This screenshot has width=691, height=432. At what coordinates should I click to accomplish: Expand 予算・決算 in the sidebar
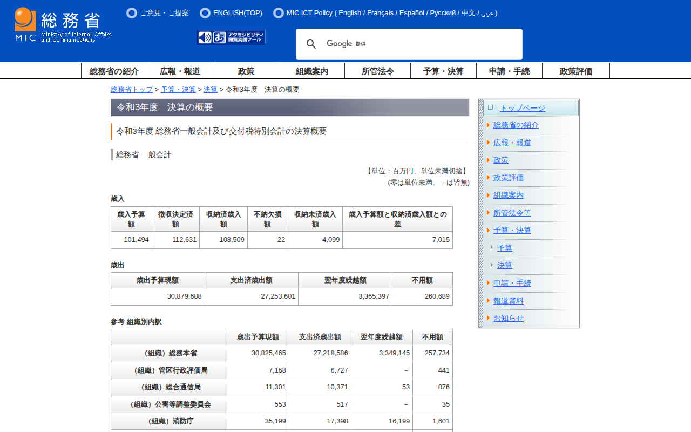point(512,230)
